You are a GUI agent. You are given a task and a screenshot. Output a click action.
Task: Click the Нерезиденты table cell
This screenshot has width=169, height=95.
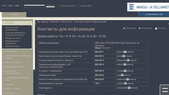coord(66,88)
